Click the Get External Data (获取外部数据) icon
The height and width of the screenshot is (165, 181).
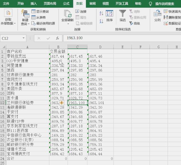click(8, 13)
